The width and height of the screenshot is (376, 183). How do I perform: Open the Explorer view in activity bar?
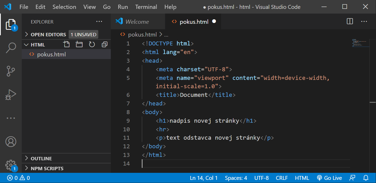click(x=11, y=25)
